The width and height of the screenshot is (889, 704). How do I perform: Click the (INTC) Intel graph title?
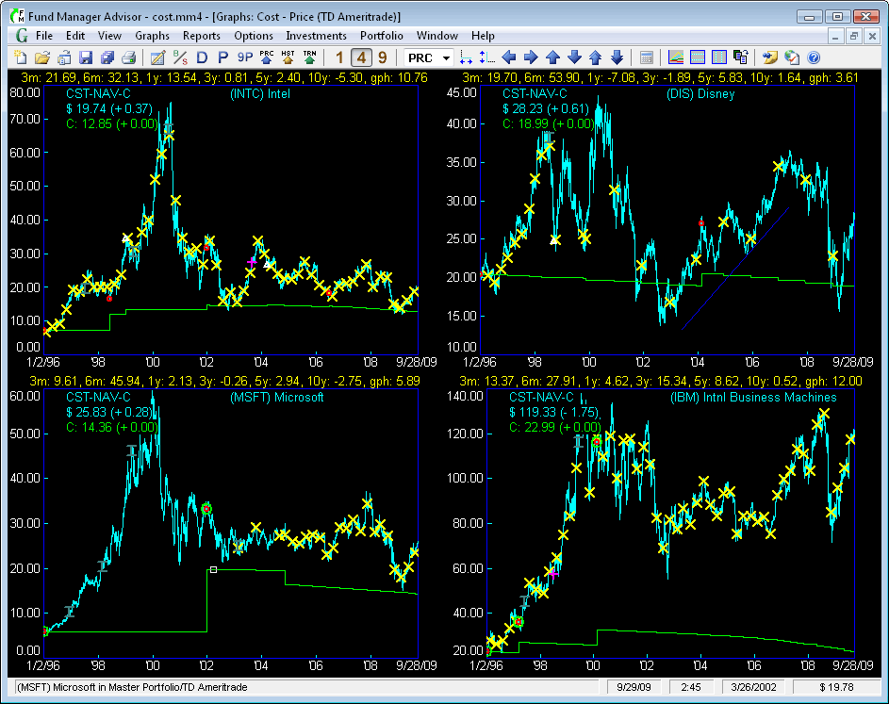point(260,94)
